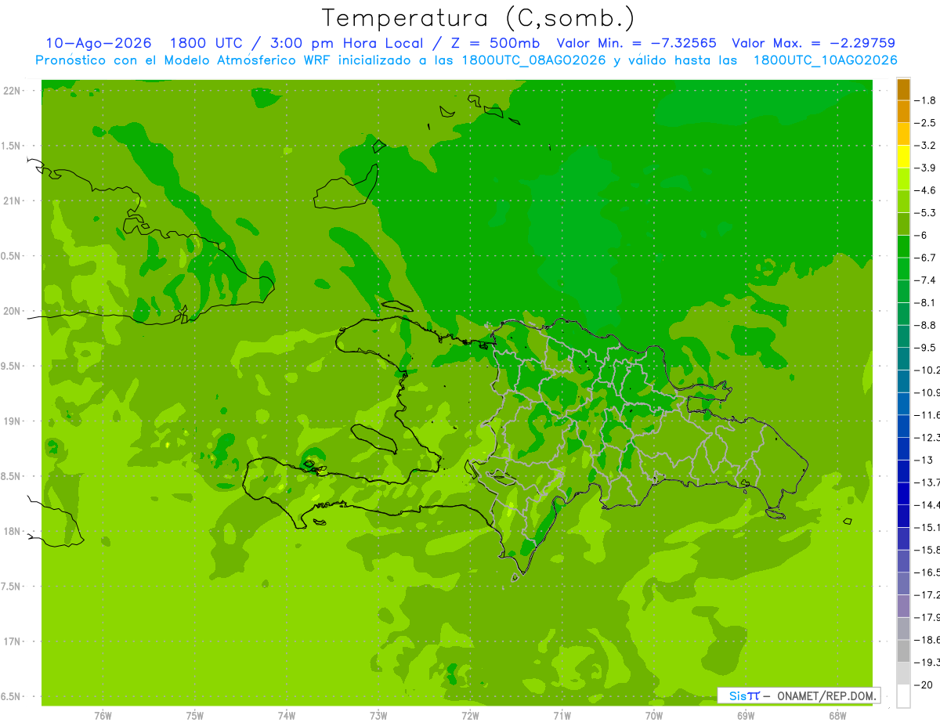Pick the teal swatch between -9.5 and -10.2
Viewport: 940px width, 726px height.
(904, 359)
